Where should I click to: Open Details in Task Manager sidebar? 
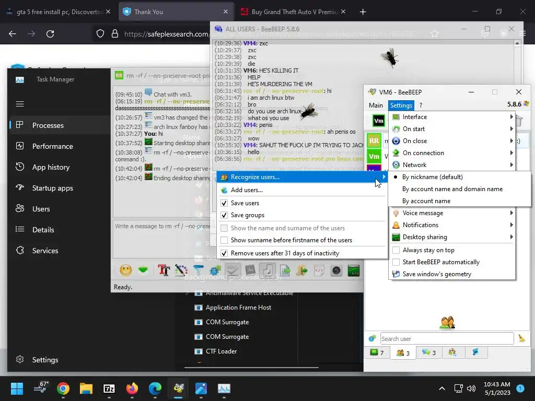pos(60,230)
